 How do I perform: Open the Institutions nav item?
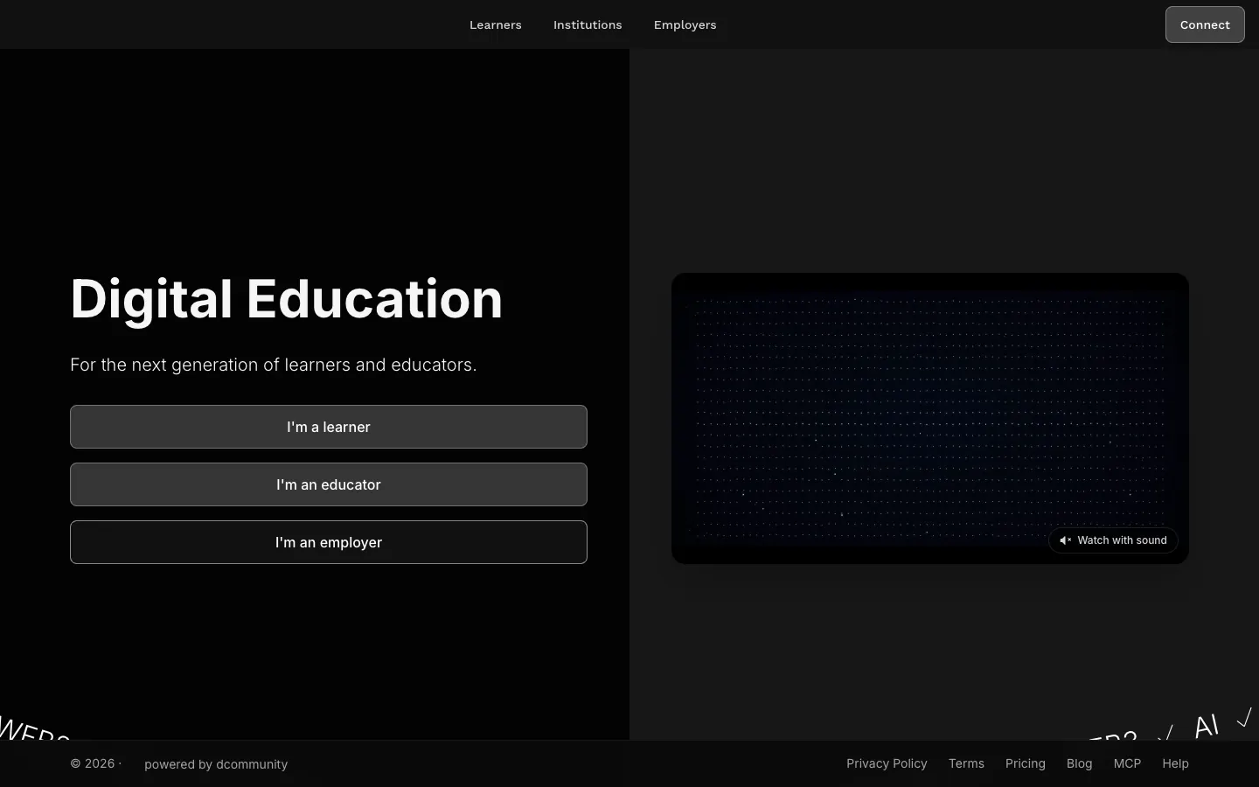point(588,24)
